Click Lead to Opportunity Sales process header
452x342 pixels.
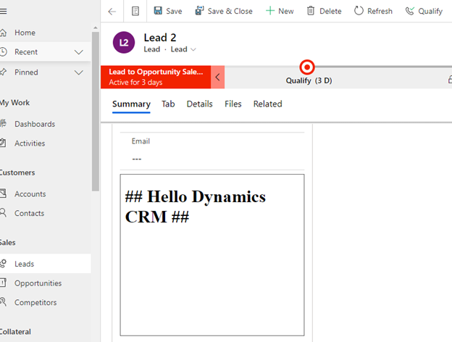[x=156, y=78]
